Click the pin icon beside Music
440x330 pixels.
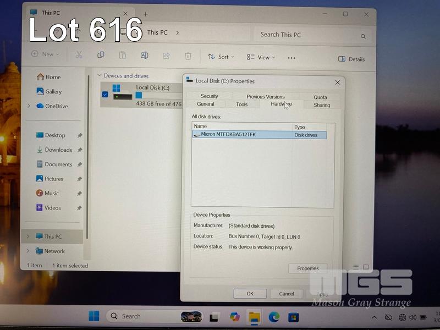tap(80, 194)
